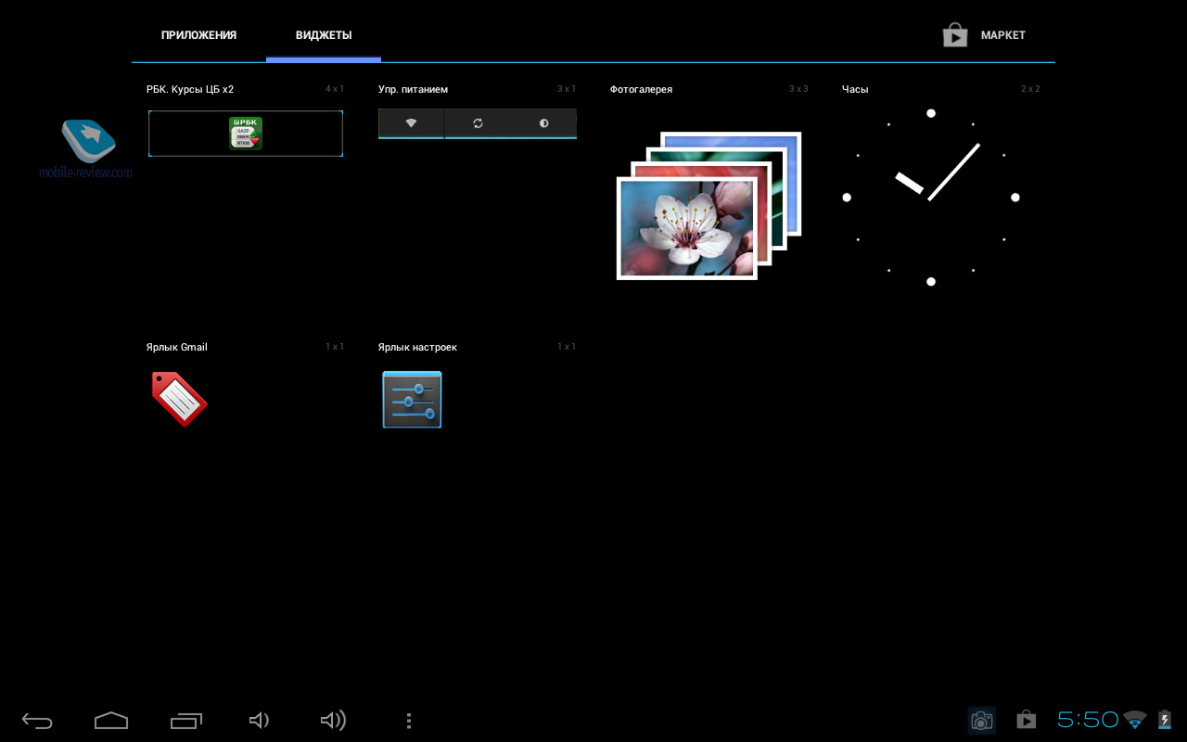Toggle Wi-Fi in power control widget
The height and width of the screenshot is (742, 1187).
[x=412, y=123]
